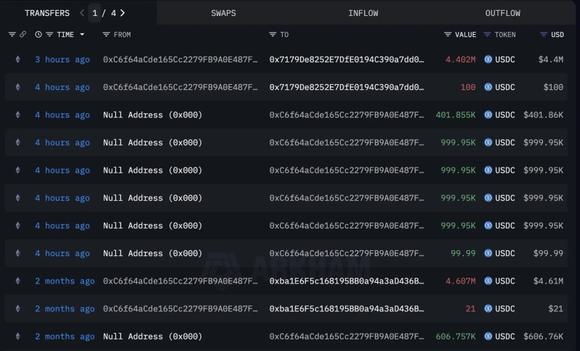Click the USDC token icon in the 4.402M row
The image size is (580, 351).
488,59
